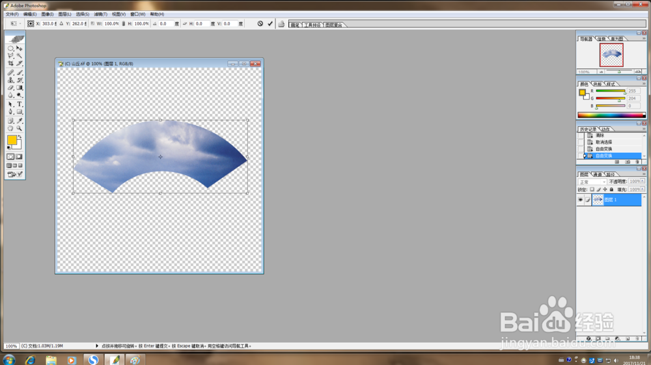Screen dimensions: 651x365
Task: Select the Notes tool
Action: (11, 121)
